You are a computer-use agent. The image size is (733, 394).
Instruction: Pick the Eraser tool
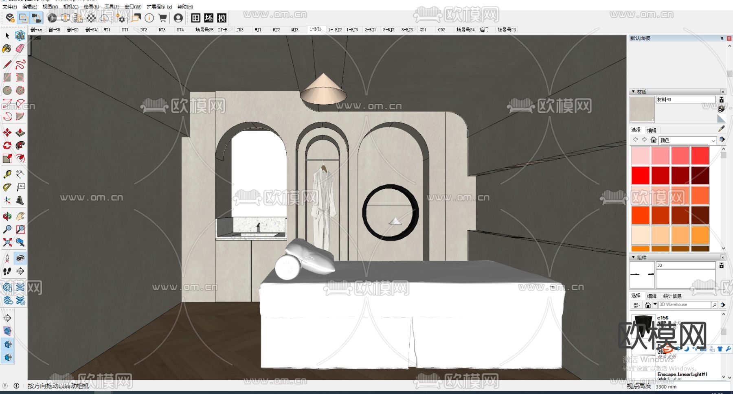point(20,49)
